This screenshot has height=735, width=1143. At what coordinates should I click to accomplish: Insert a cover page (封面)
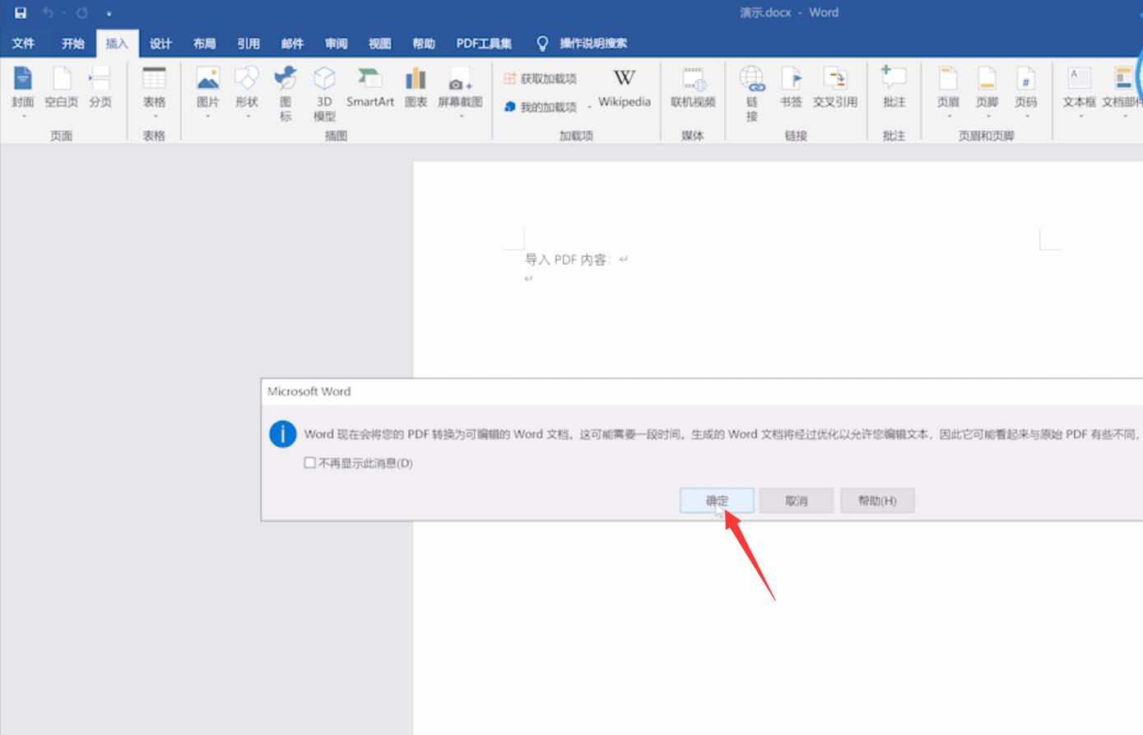(23, 87)
